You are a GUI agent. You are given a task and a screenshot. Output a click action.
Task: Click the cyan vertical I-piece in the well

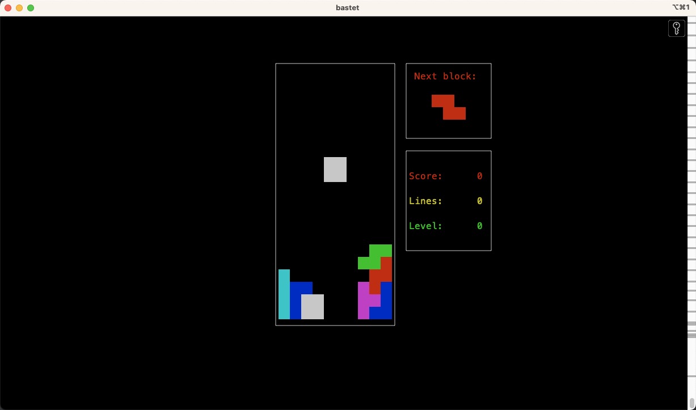click(x=284, y=294)
